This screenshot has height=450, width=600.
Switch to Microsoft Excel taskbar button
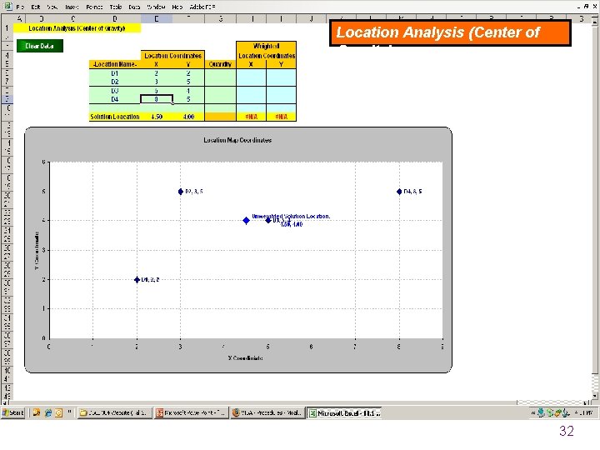pos(344,412)
